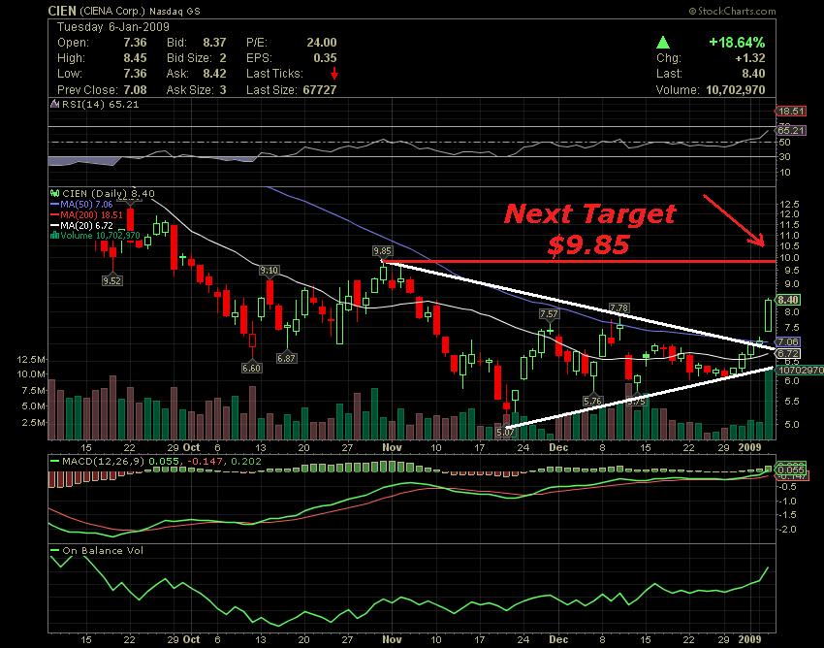Image resolution: width=824 pixels, height=648 pixels.
Task: Click the 6.60 low price label
Action: [x=252, y=368]
